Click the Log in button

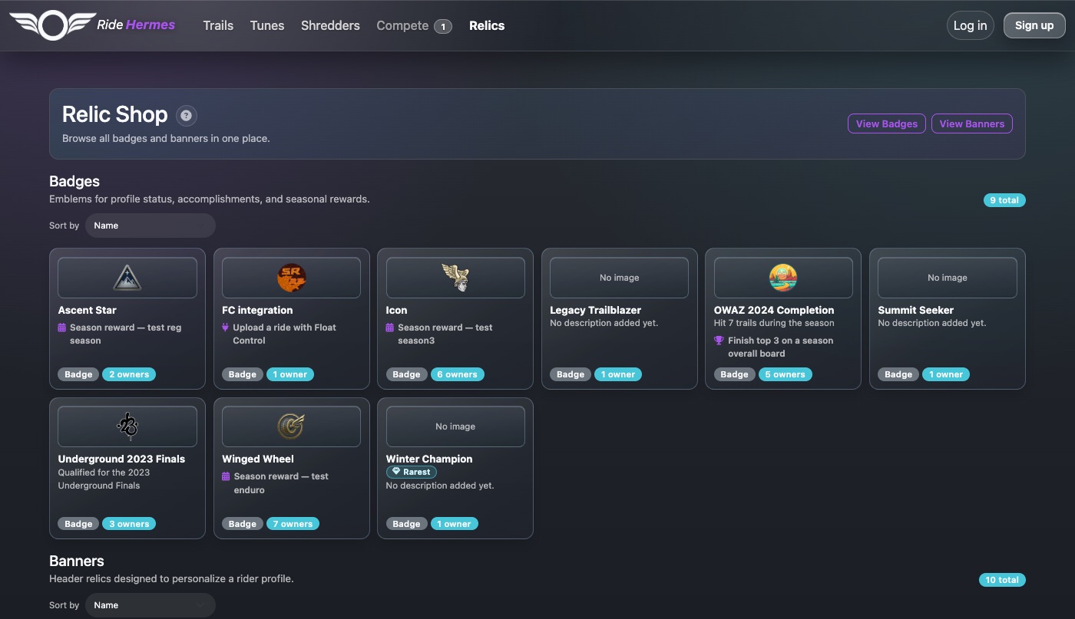point(971,25)
